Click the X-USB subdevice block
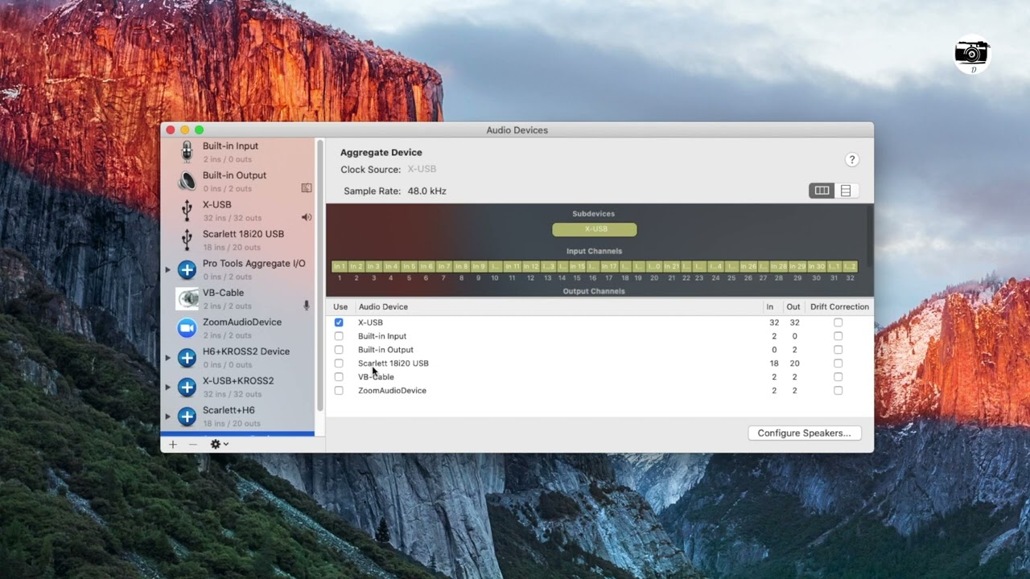This screenshot has width=1030, height=579. (x=595, y=229)
